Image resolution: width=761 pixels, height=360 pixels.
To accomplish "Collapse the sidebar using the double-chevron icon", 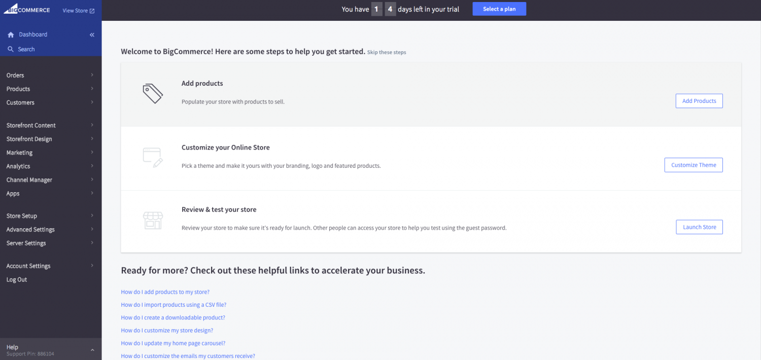I will (x=92, y=34).
